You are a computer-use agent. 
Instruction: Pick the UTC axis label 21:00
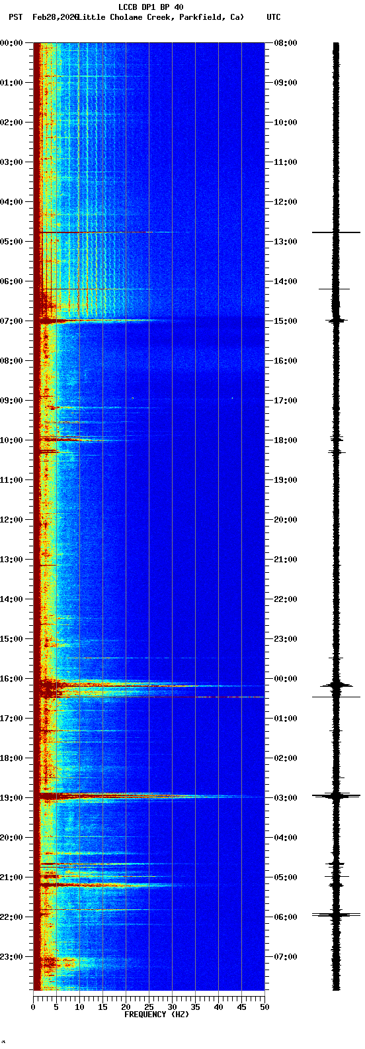click(286, 560)
